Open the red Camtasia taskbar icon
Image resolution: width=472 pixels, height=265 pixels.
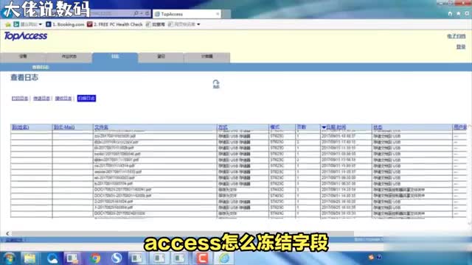point(202,258)
